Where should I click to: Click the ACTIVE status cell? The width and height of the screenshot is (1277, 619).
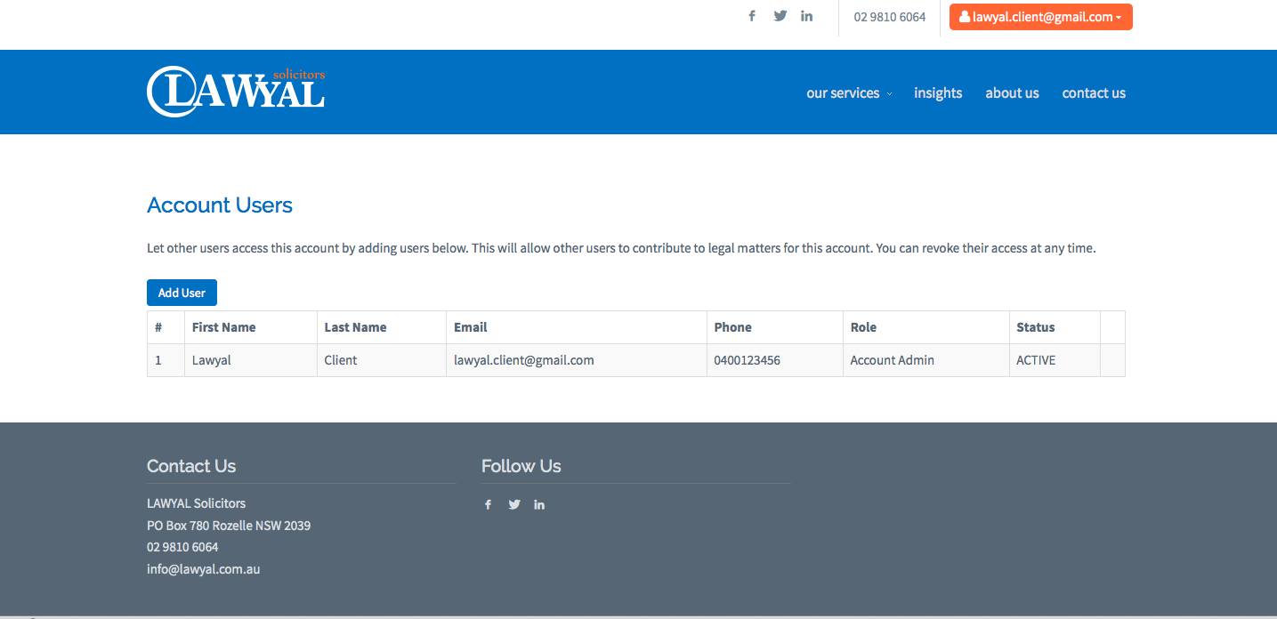click(x=1036, y=360)
